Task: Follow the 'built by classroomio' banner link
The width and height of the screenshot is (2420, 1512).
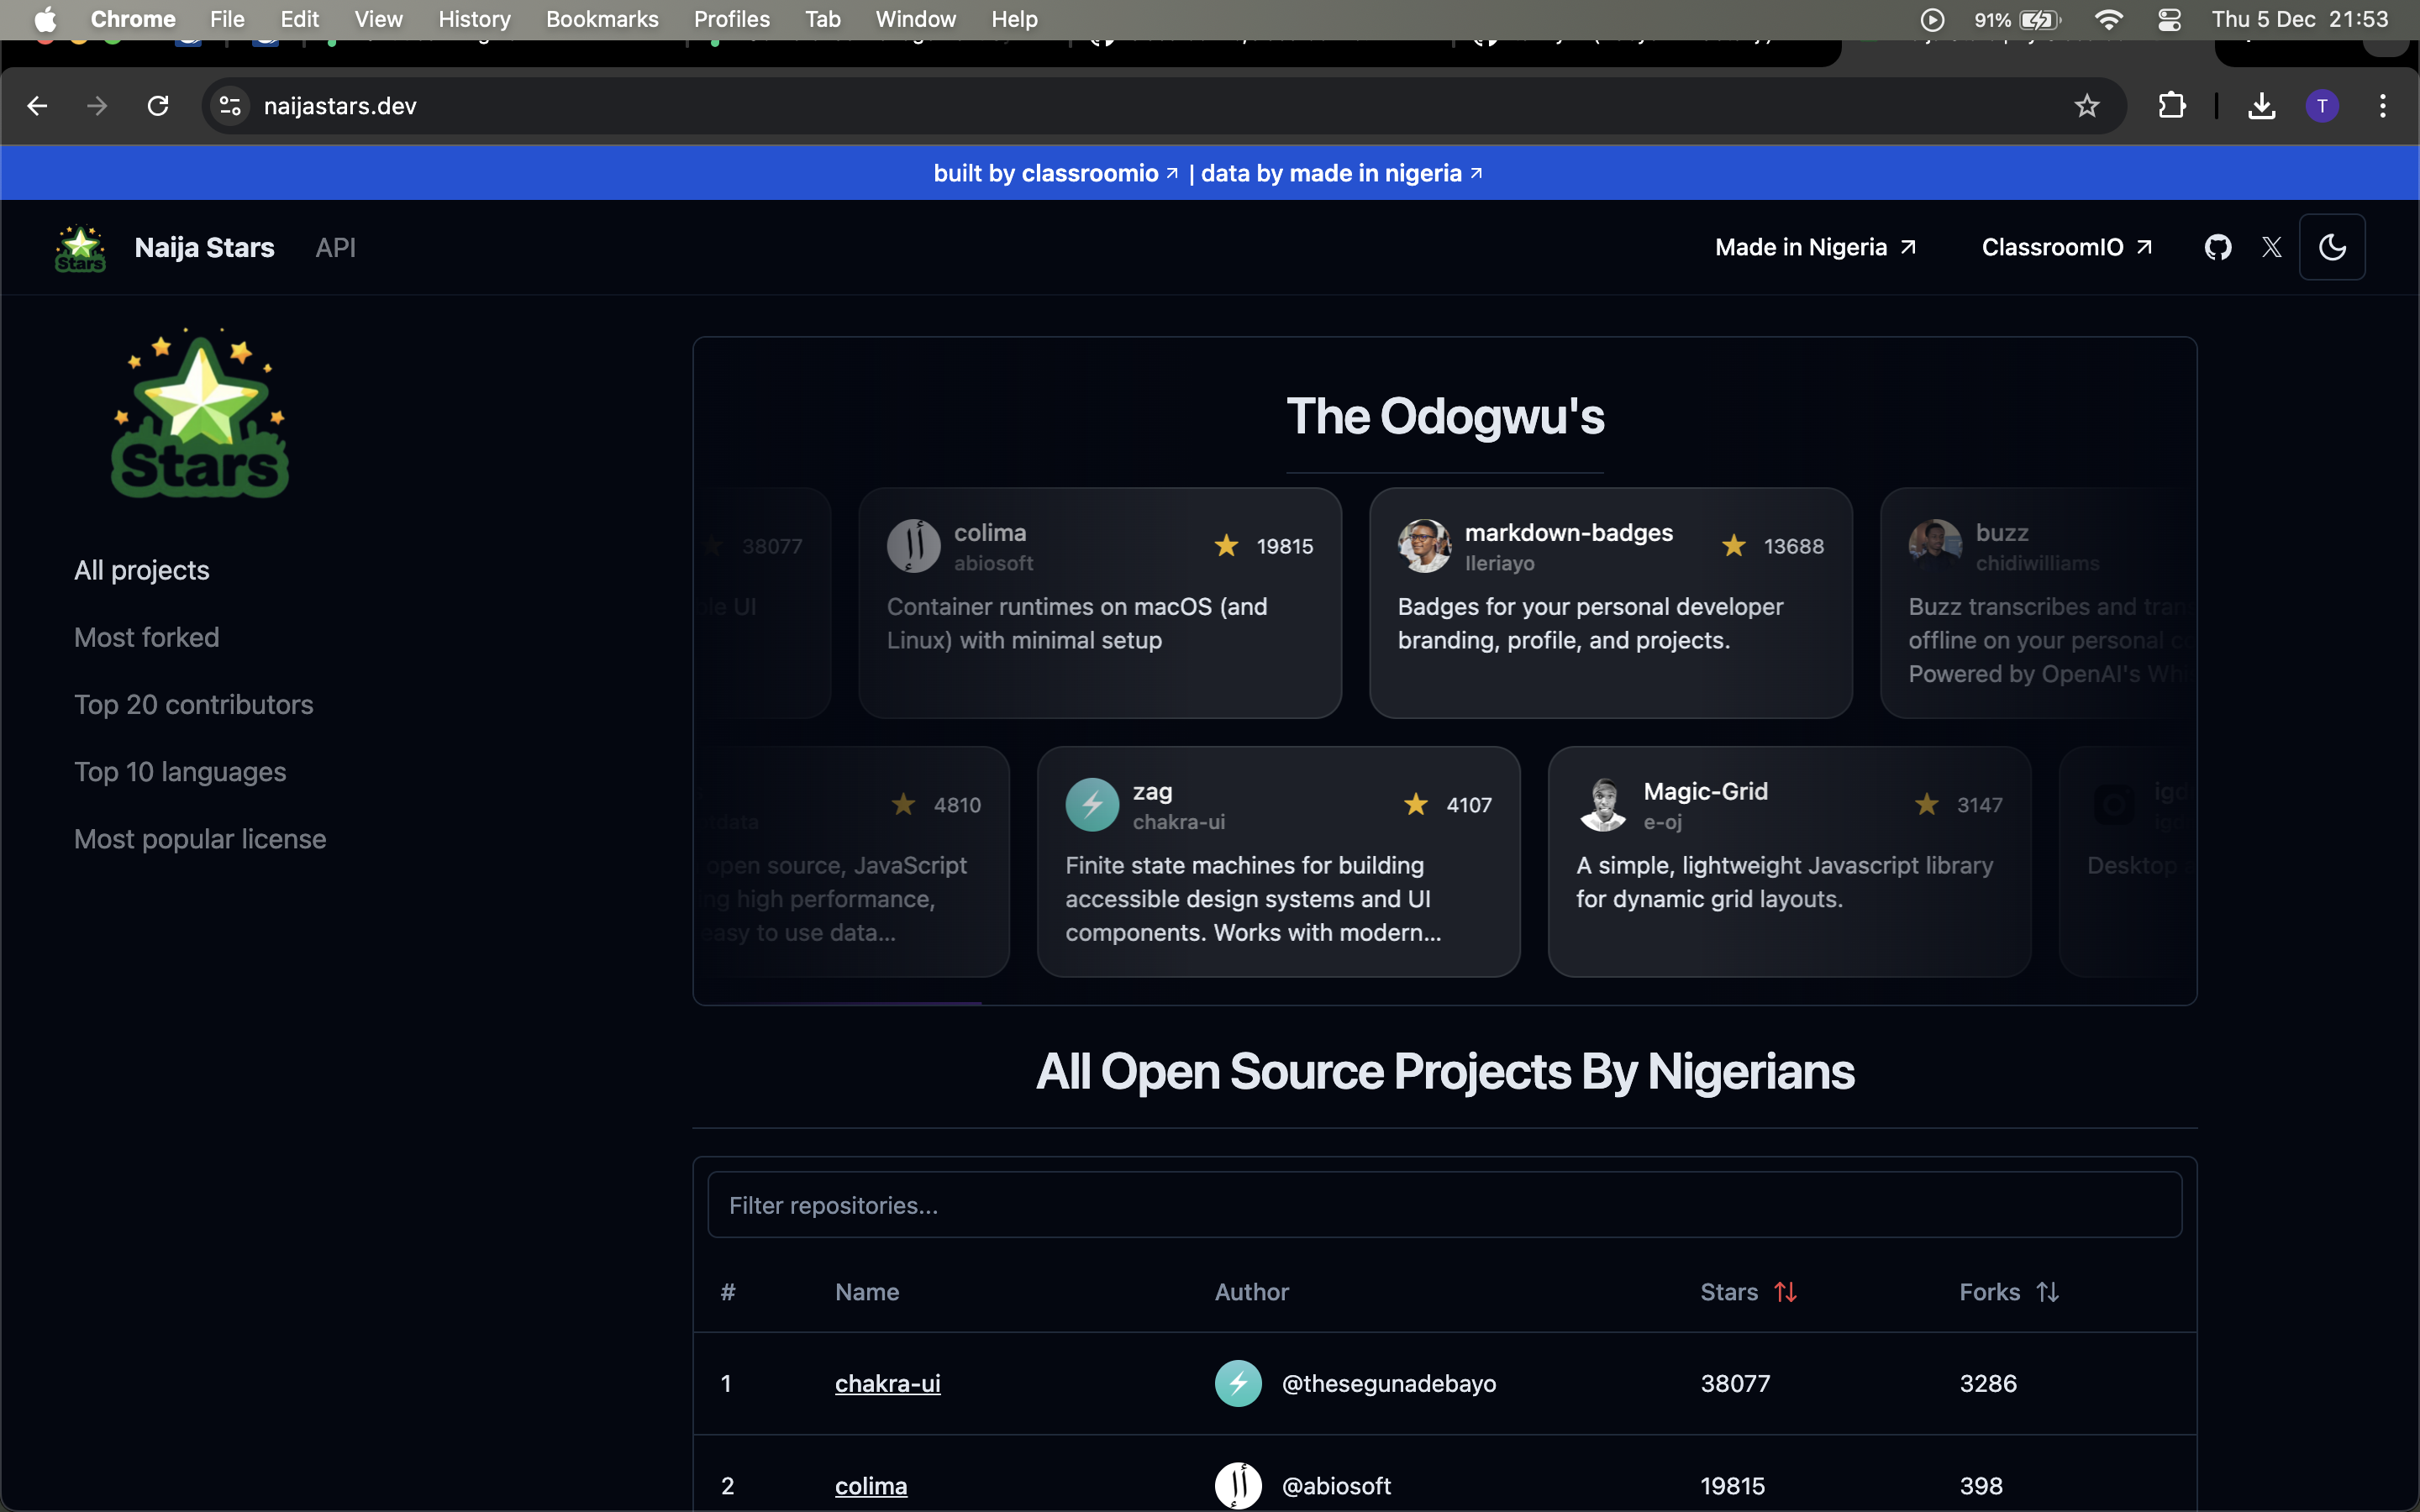Action: point(1056,173)
